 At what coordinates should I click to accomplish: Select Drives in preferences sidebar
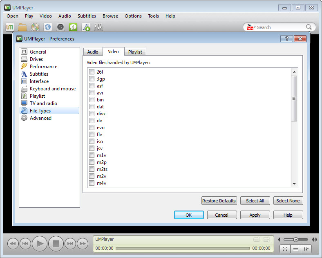(x=49, y=59)
